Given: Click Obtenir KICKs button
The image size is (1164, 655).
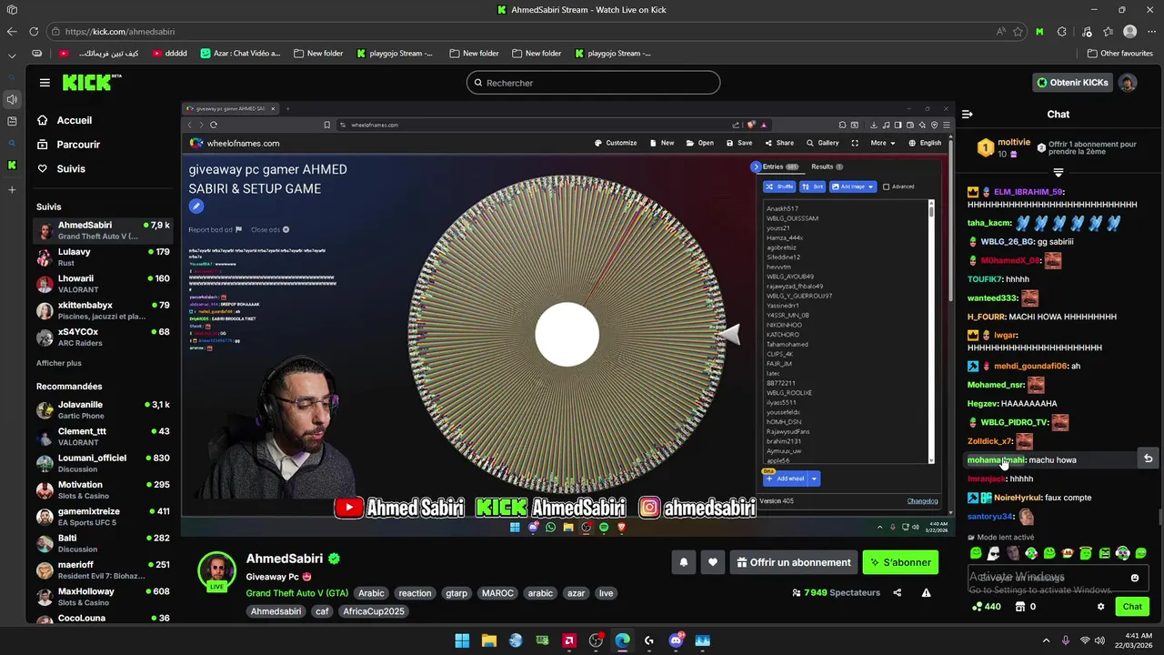Looking at the screenshot, I should 1072,83.
